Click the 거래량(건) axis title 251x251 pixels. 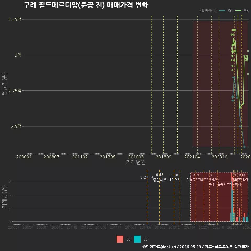point(4,197)
